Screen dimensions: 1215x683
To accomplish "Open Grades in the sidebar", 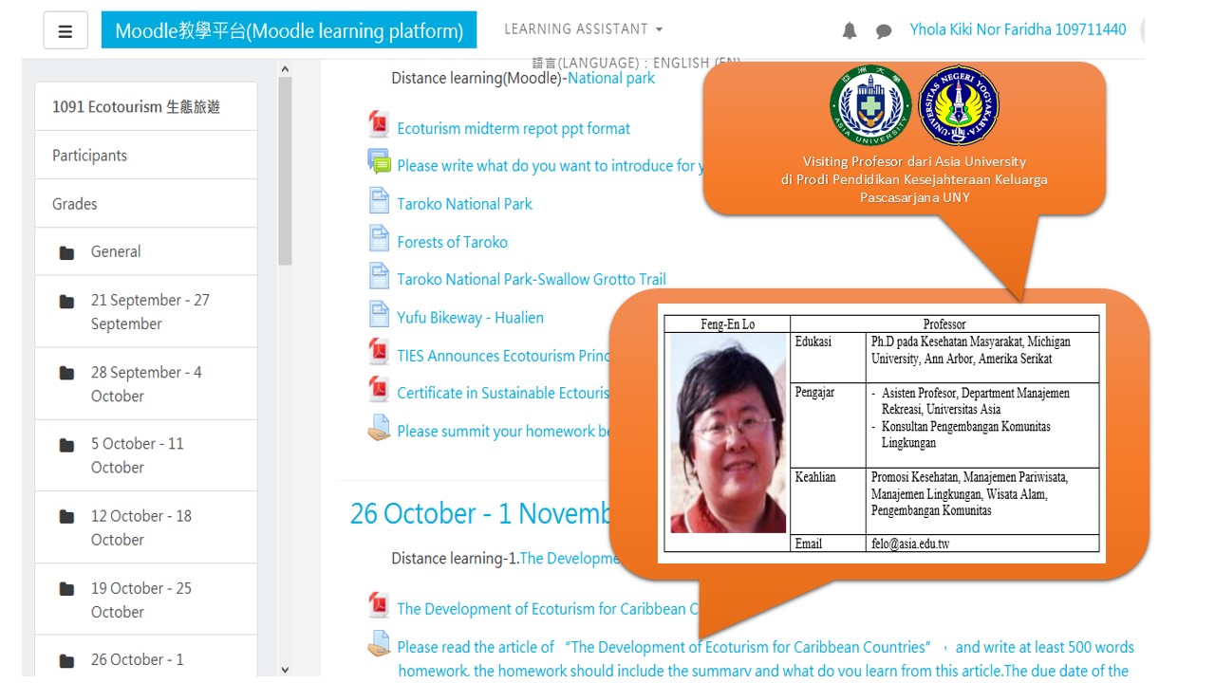I will tap(146, 204).
